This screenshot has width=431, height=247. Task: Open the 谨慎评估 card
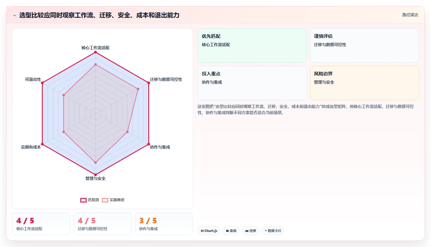pos(364,46)
